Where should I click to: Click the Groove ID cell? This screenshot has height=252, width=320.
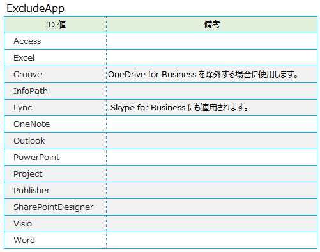coord(56,75)
